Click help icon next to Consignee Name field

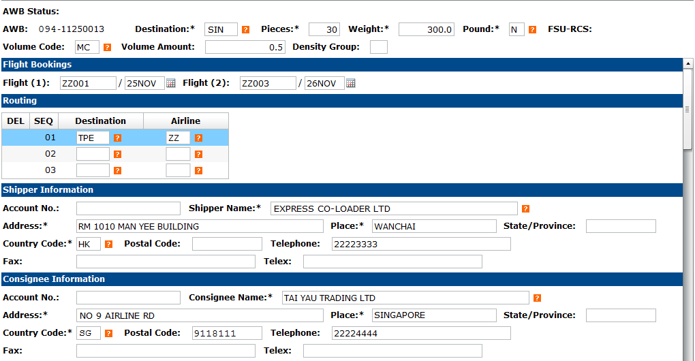click(x=537, y=298)
